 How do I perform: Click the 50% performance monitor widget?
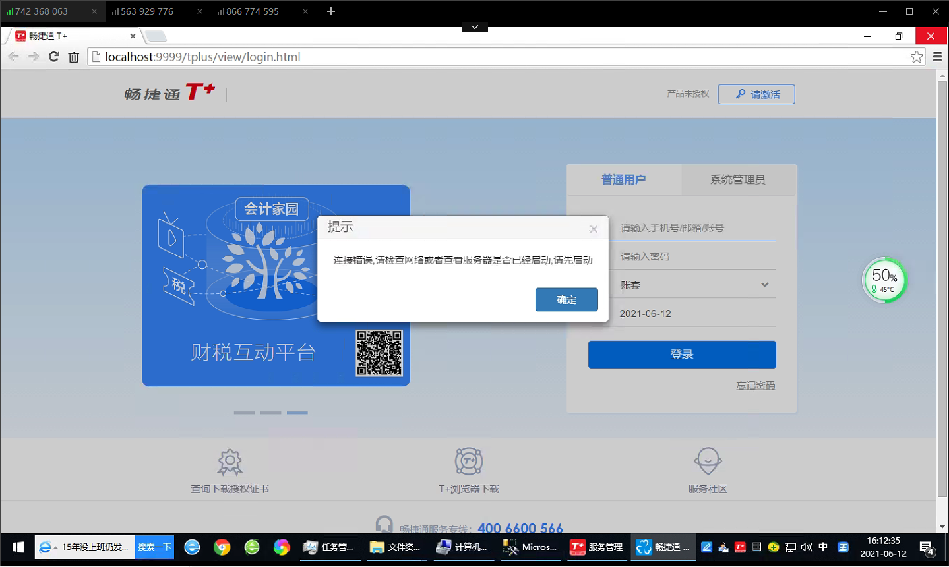[885, 280]
